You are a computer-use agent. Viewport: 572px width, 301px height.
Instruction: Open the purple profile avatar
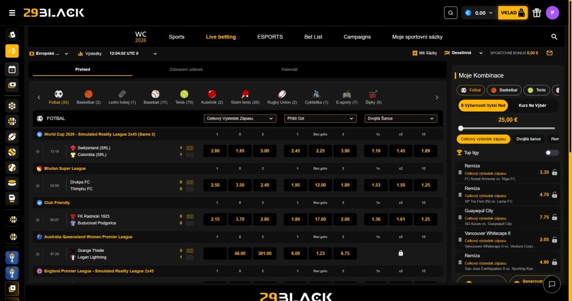coord(552,13)
